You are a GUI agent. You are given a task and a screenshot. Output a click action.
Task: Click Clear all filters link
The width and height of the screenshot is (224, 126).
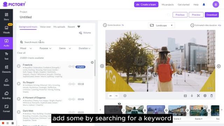point(21,53)
